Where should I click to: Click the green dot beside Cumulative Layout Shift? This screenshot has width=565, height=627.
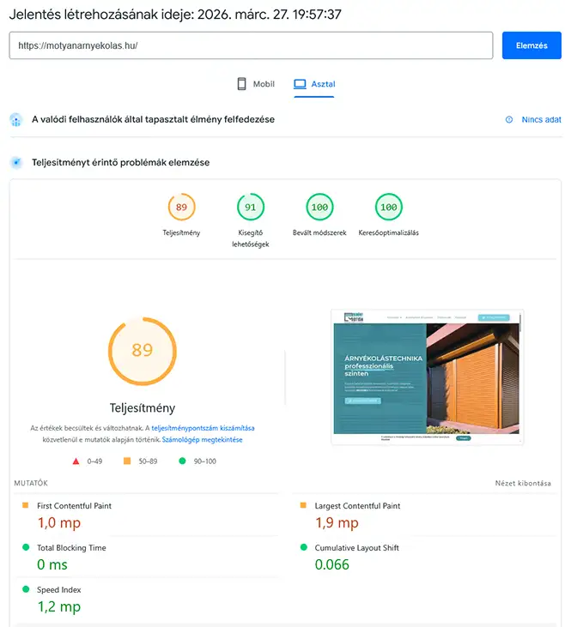(303, 547)
